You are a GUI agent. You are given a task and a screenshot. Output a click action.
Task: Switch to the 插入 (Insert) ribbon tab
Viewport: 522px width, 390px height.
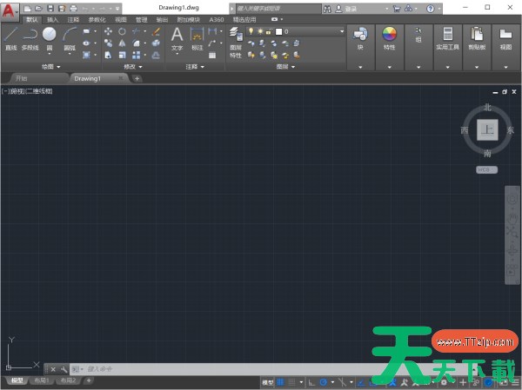coord(54,18)
